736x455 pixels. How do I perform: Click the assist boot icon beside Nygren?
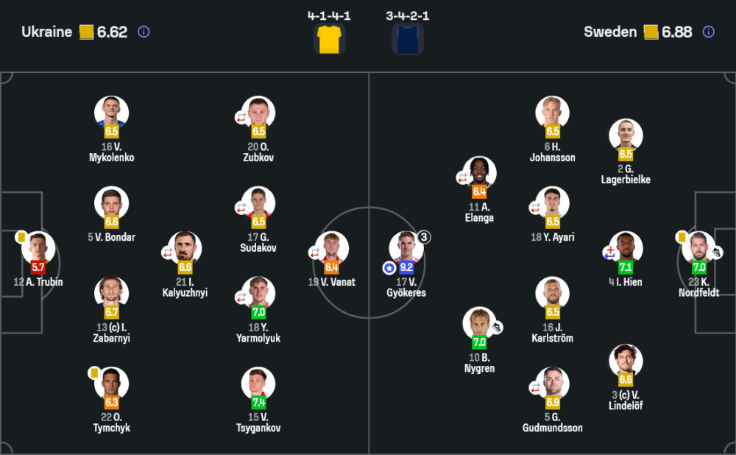497,327
